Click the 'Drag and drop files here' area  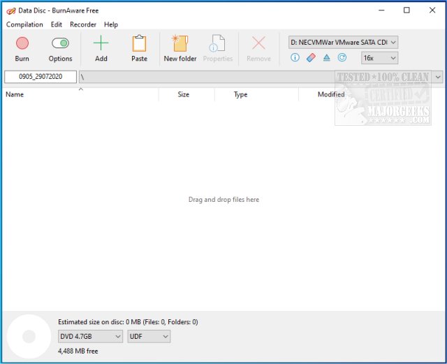click(223, 199)
